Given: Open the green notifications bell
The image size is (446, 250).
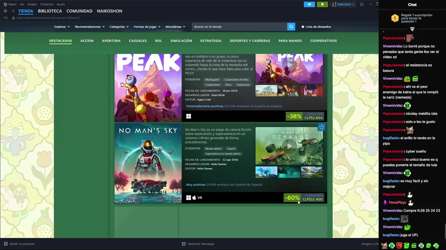Looking at the screenshot, I should (322, 4).
